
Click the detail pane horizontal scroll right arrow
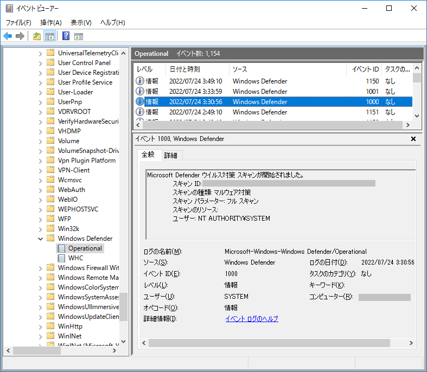point(411,343)
